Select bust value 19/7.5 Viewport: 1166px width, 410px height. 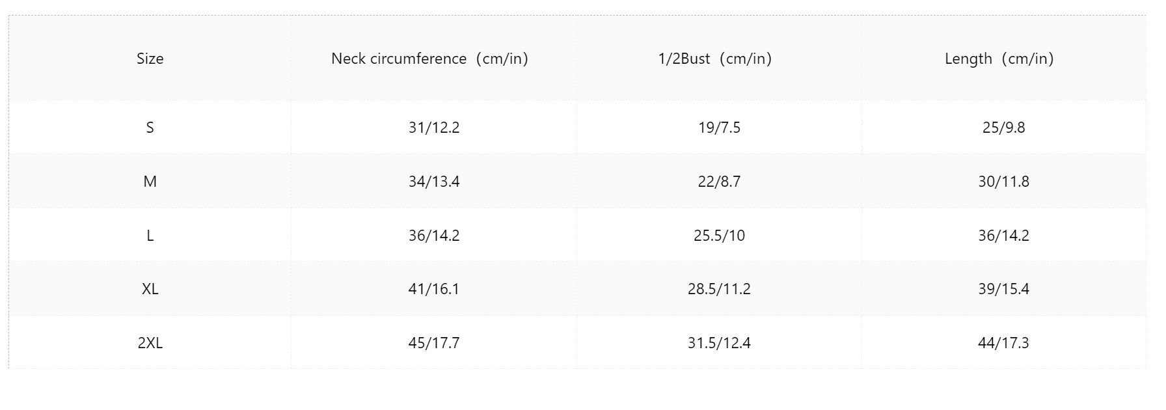719,128
